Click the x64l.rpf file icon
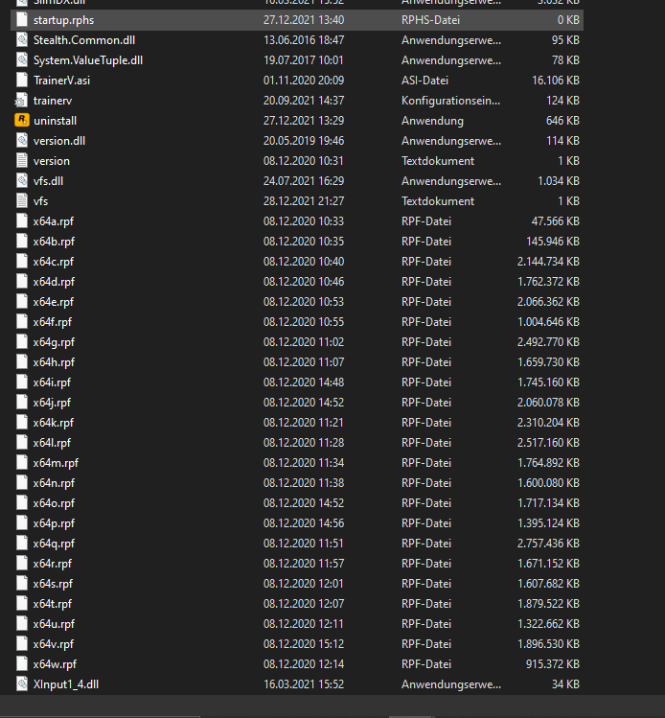 21,443
